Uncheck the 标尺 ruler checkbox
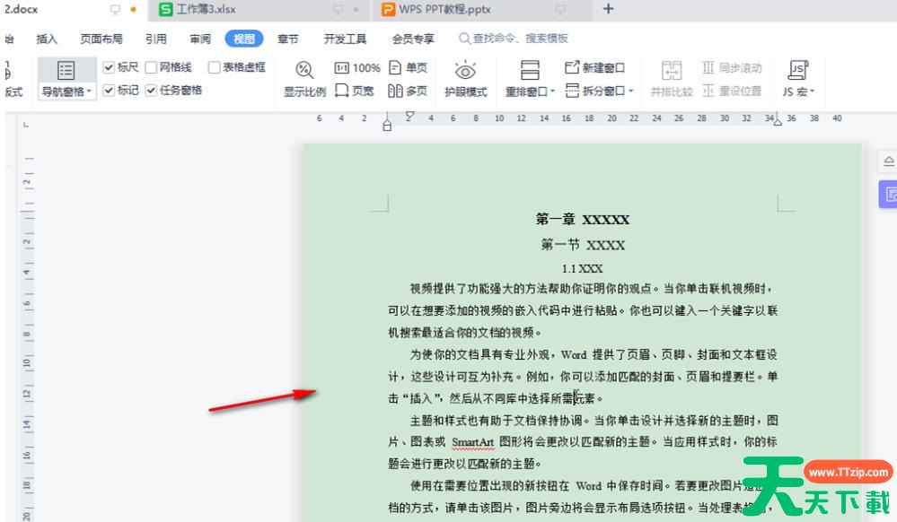The height and width of the screenshot is (522, 897). tap(110, 67)
